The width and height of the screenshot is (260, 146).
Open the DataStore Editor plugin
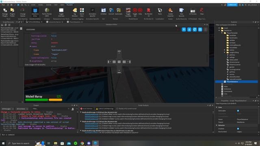tap(35, 12)
